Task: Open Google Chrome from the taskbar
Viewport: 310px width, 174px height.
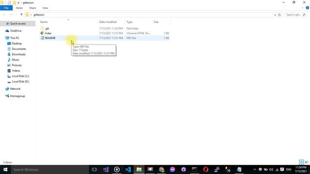Action: click(x=161, y=170)
